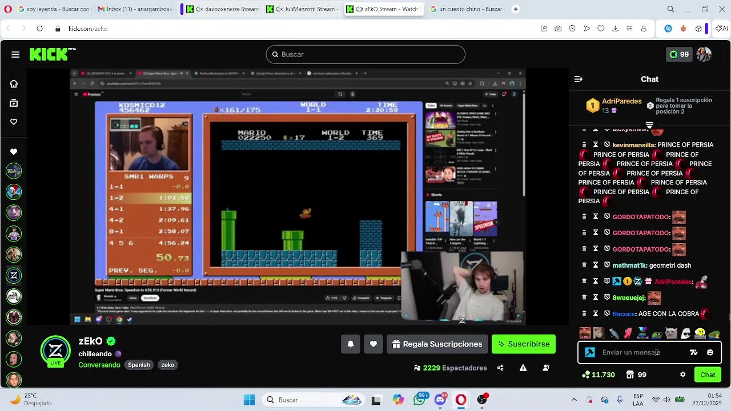Open the browser downloads icon
This screenshot has height=411, width=731.
coord(615,29)
